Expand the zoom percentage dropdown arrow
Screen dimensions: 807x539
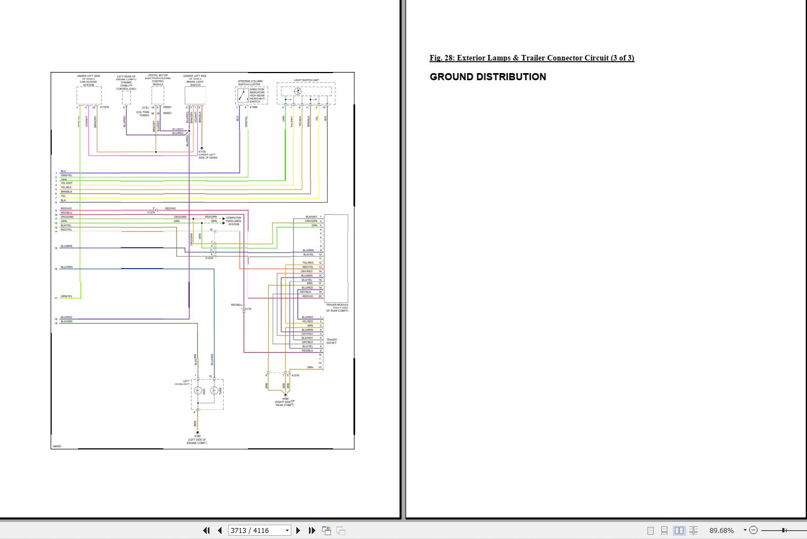745,530
